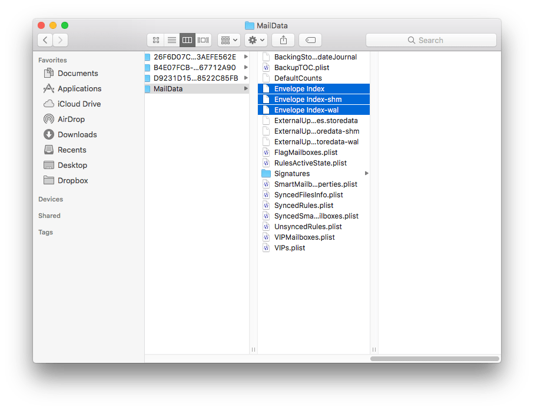Click the chevron next to MailData folder
Screen dimensions: 534x410
click(246, 88)
